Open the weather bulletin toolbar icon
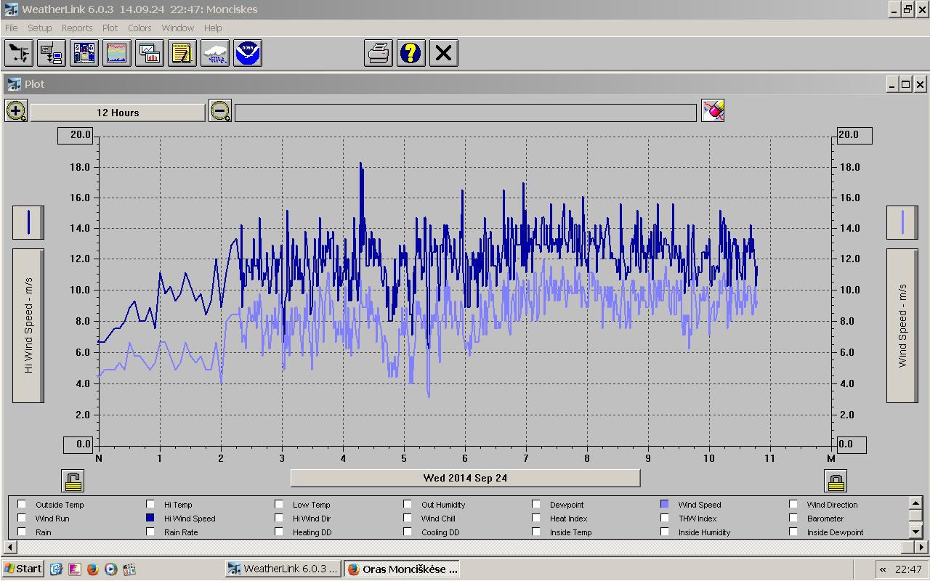The width and height of the screenshot is (930, 581). click(85, 53)
